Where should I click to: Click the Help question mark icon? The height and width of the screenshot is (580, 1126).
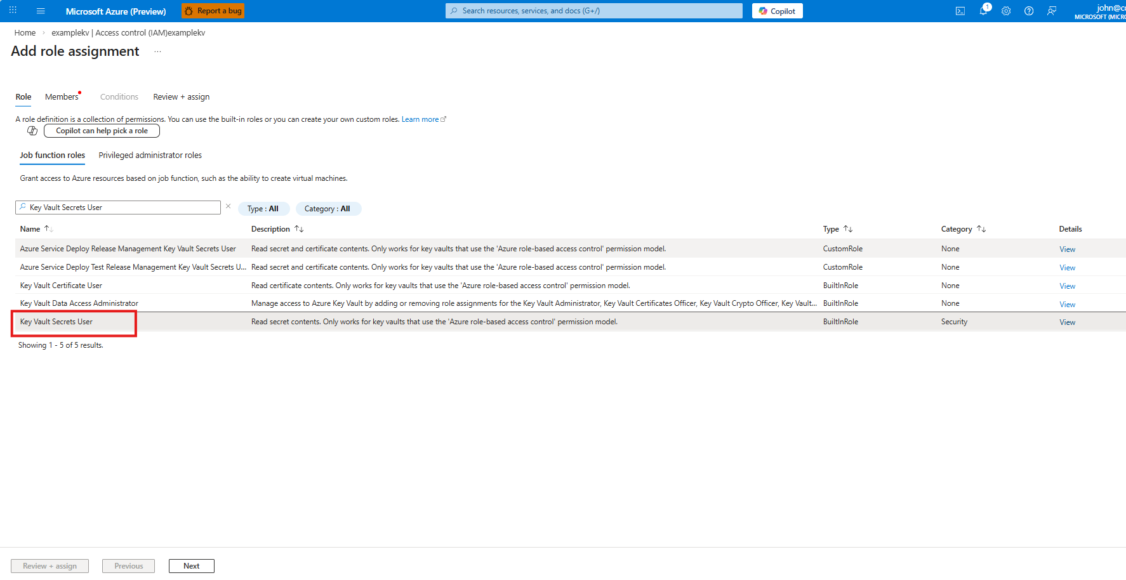[1029, 11]
